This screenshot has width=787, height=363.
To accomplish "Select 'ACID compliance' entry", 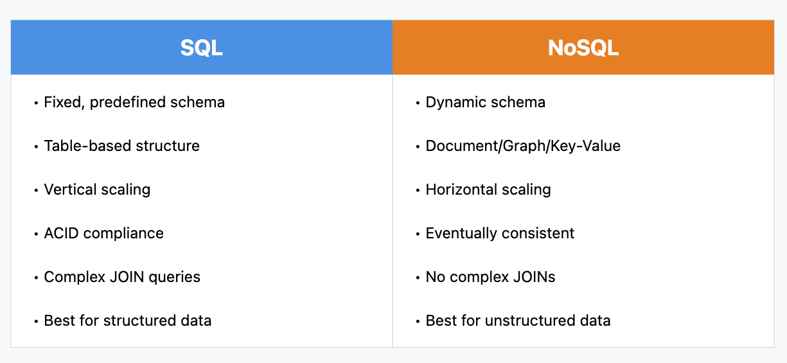I will 103,233.
